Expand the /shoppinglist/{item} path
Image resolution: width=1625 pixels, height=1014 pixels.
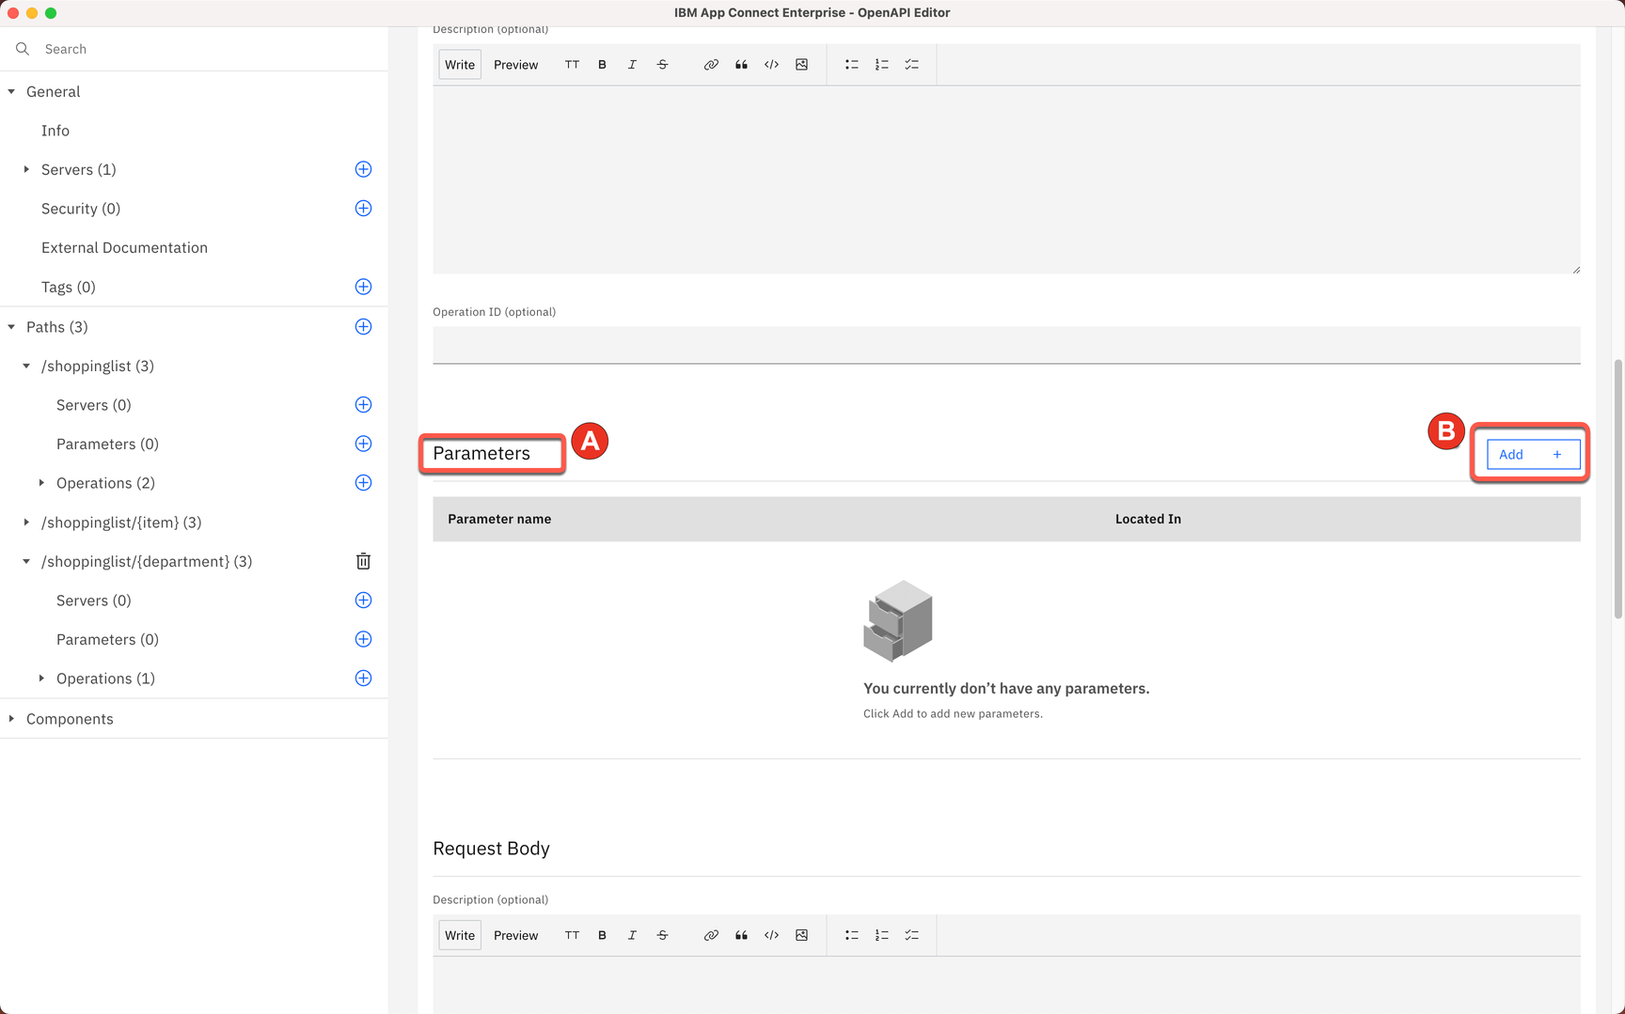25,523
